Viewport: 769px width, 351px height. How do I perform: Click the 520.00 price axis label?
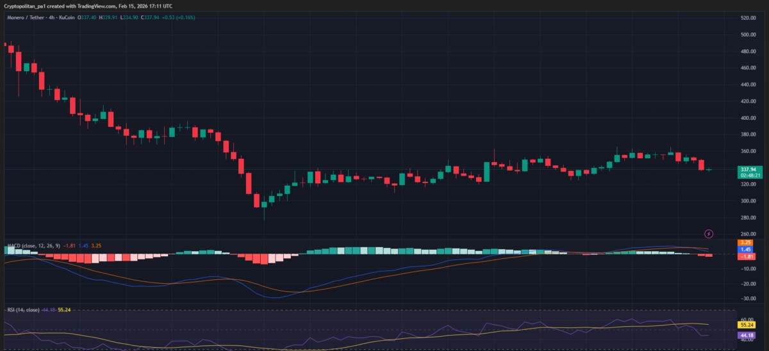[x=748, y=18]
